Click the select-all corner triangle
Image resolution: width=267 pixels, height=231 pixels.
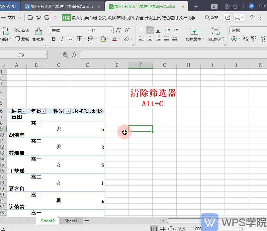[3, 65]
